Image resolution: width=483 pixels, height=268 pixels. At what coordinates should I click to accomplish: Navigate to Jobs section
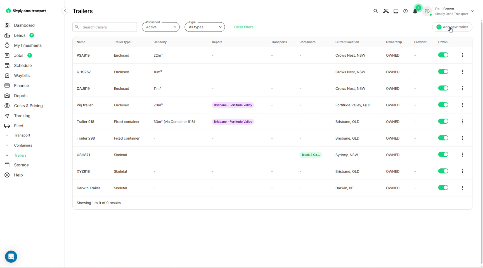point(18,55)
